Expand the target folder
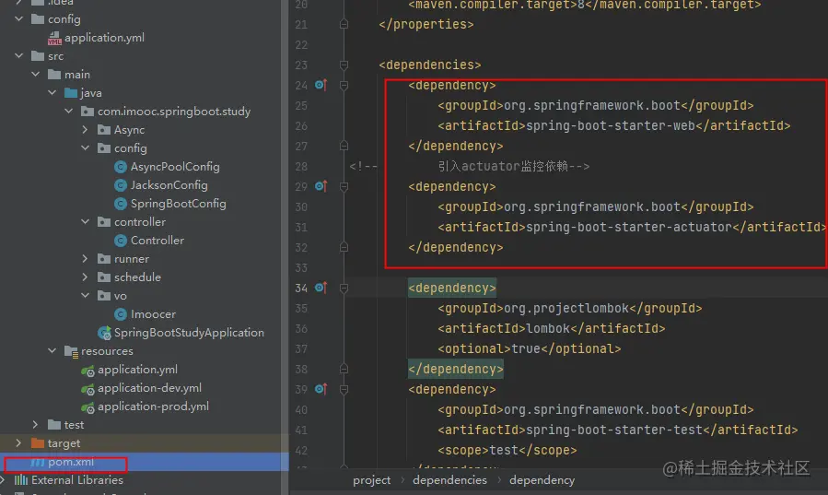The image size is (828, 495). click(19, 442)
